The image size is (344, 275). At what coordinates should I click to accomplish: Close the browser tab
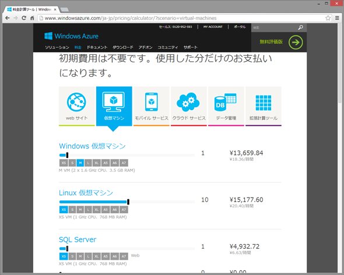coord(55,9)
